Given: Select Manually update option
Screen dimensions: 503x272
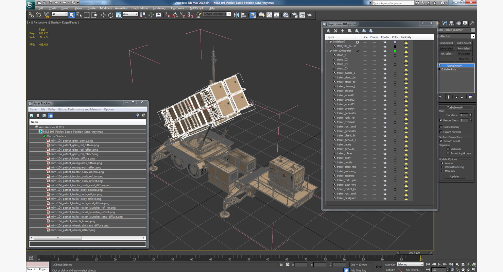Looking at the screenshot, I should [443, 171].
